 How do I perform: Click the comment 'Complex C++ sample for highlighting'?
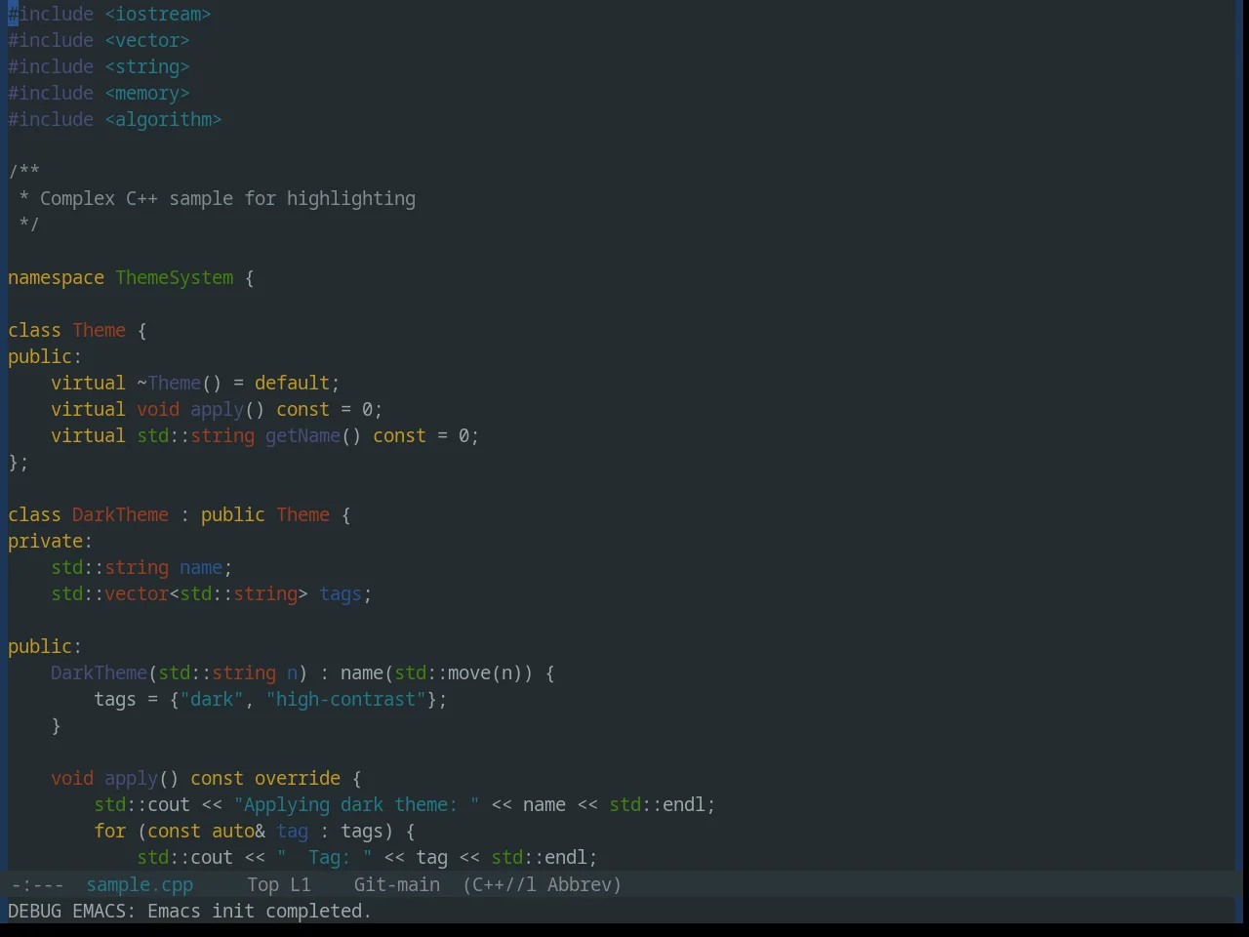click(x=227, y=199)
